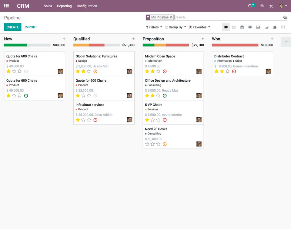Click the search magnifier icon
The width and height of the screenshot is (291, 229).
pos(285,18)
